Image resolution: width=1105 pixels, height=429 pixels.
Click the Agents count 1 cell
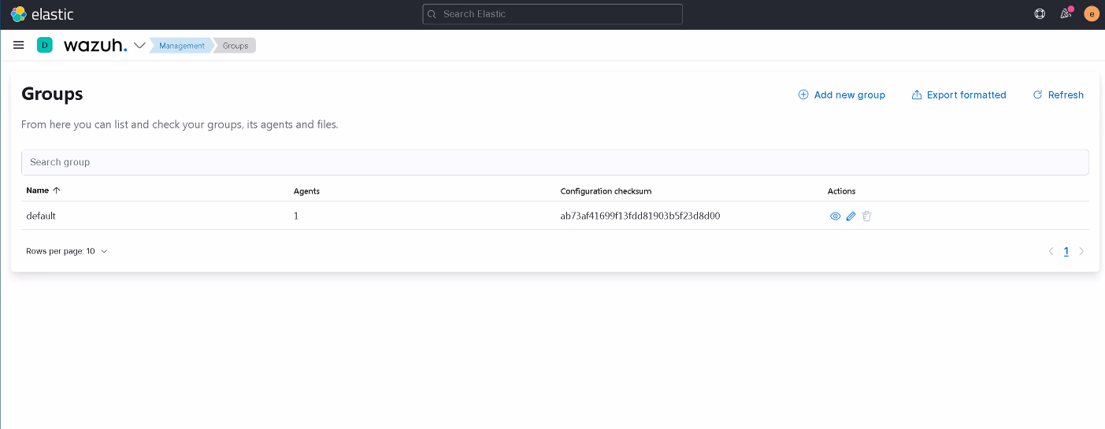click(x=296, y=216)
